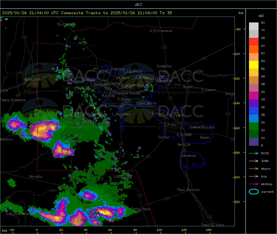Image resolution: width=277 pixels, height=234 pixels.
Task: Click the cyan 50YD arrow legend icon
Action: pos(254,153)
